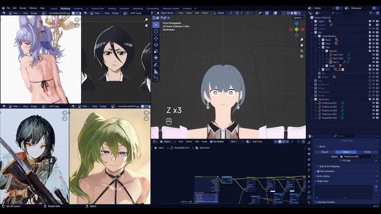Open the Render menu
The image size is (381, 214).
coord(23,8)
